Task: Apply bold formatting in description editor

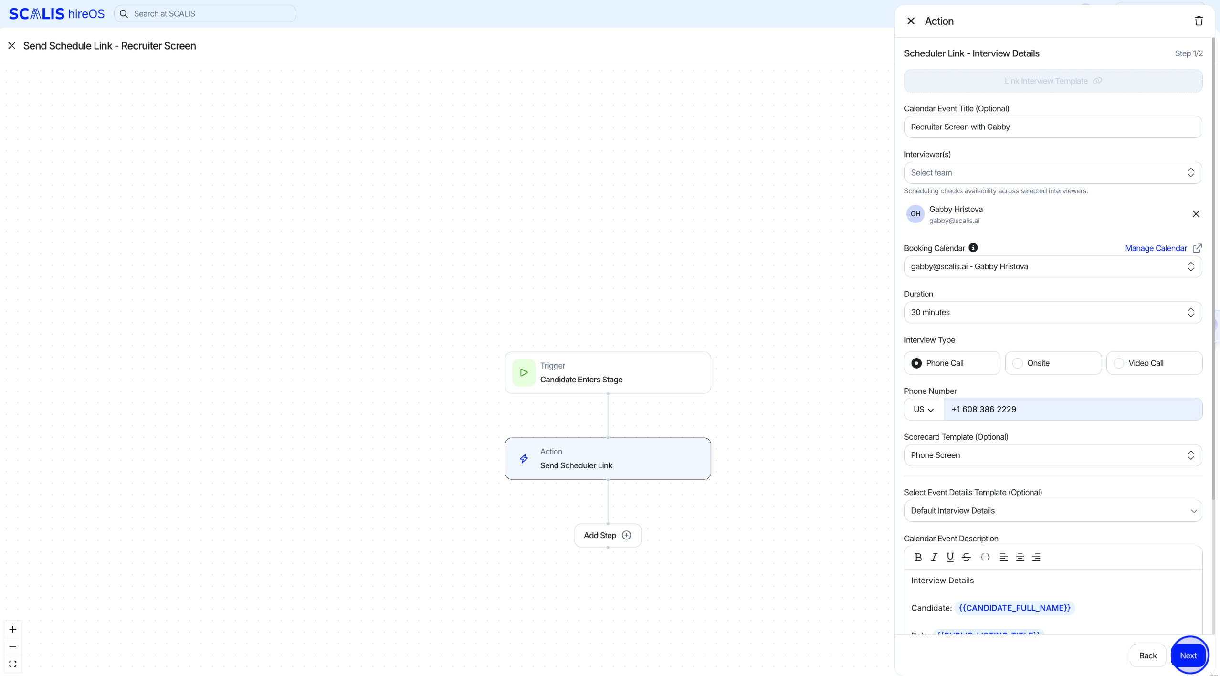Action: point(918,557)
